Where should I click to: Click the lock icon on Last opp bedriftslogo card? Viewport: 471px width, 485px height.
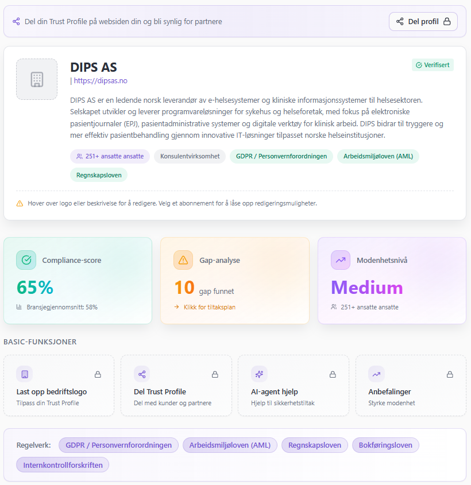(x=98, y=375)
